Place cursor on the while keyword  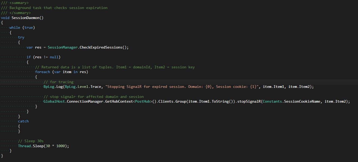click(15, 27)
